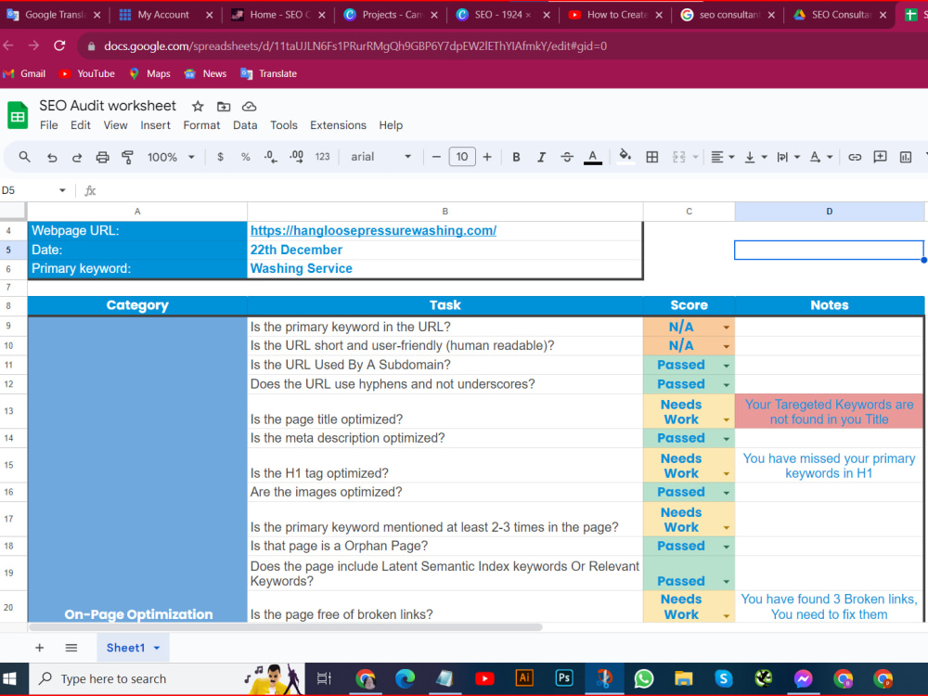This screenshot has height=696, width=928.
Task: Switch to How to Create YouTube tab
Action: pyautogui.click(x=617, y=15)
